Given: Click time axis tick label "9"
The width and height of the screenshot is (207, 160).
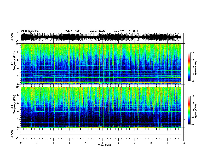Looking at the screenshot, I should click(167, 143).
